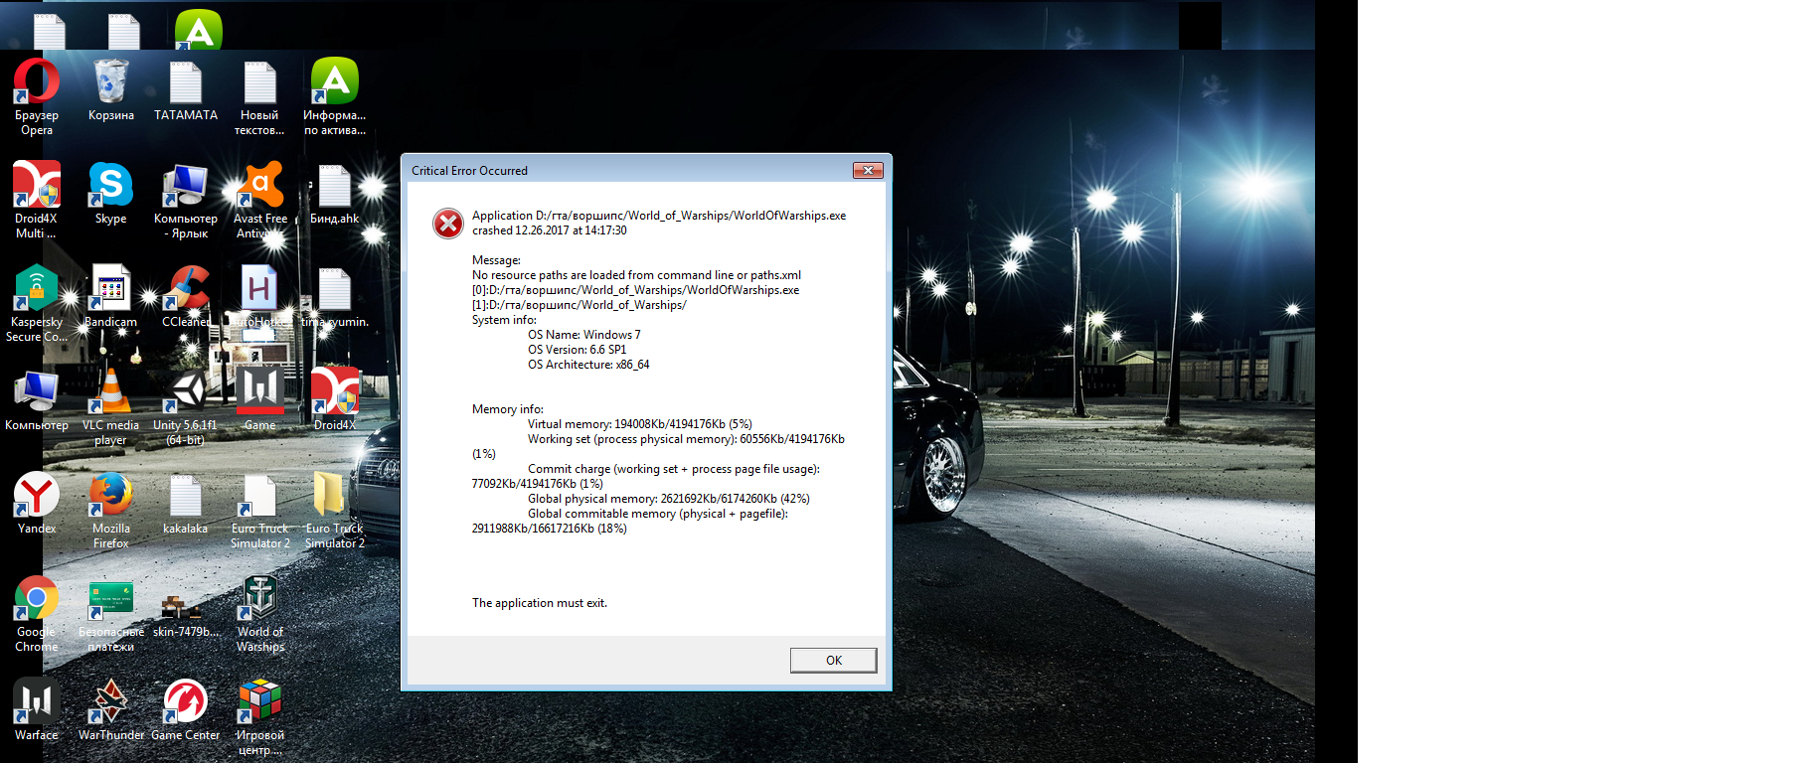Launch Unity 5.6.1f1 (64-bit) shortcut

pyautogui.click(x=186, y=391)
